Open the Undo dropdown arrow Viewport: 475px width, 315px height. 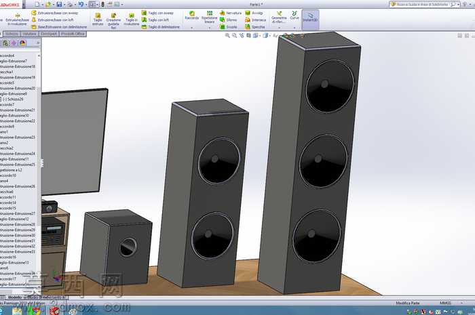(x=86, y=4)
